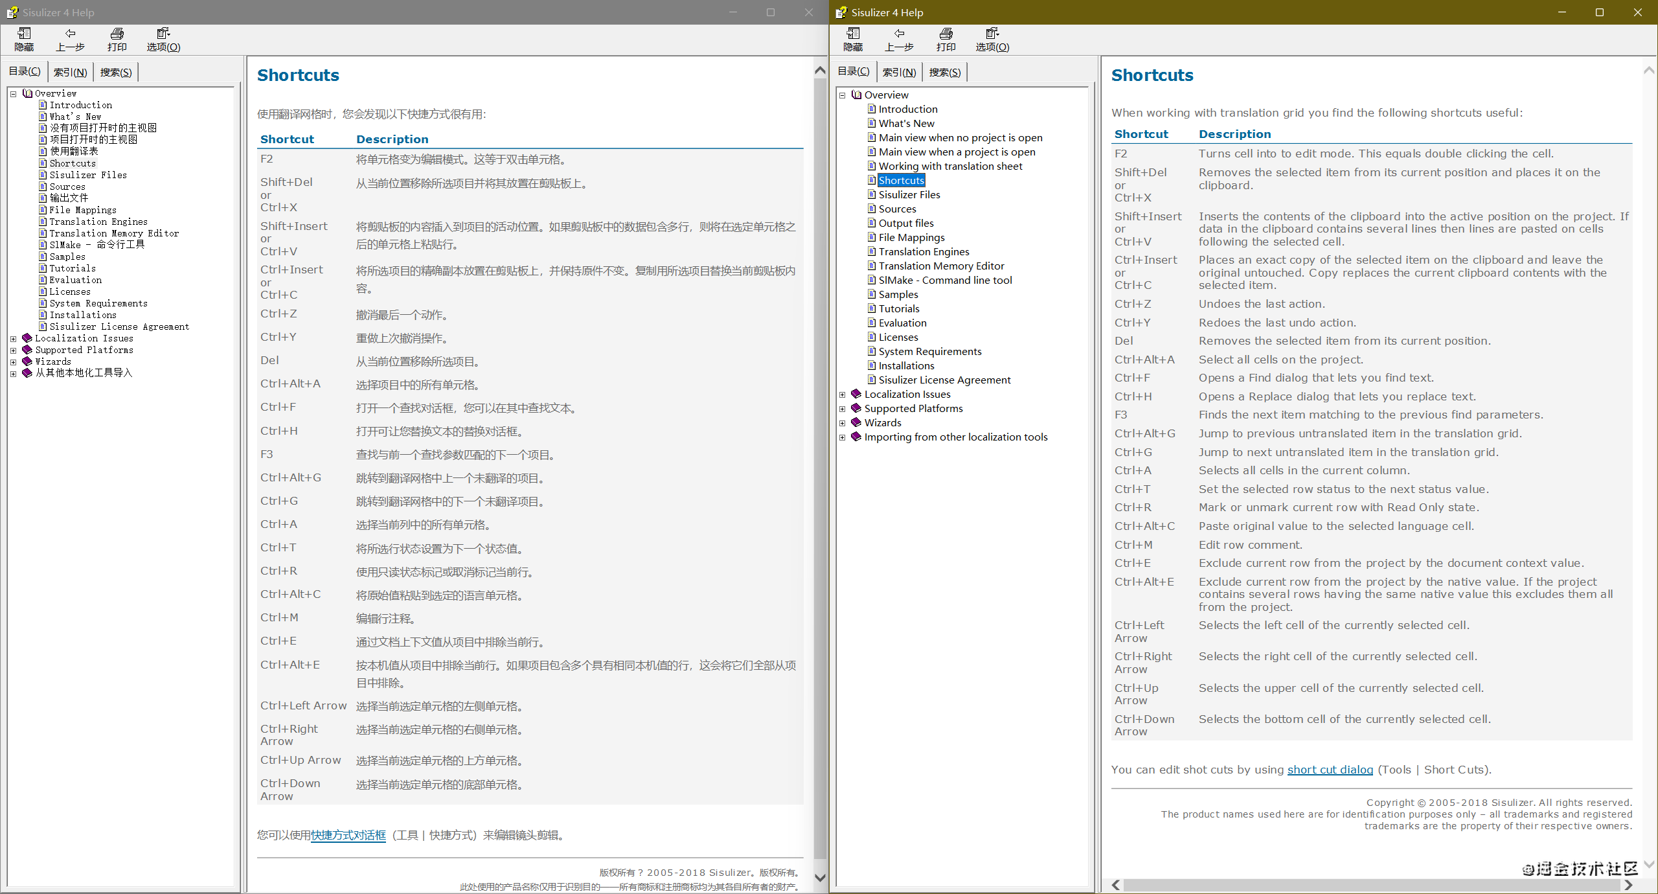Switch to 搜索(S) tab in left window

pyautogui.click(x=116, y=72)
